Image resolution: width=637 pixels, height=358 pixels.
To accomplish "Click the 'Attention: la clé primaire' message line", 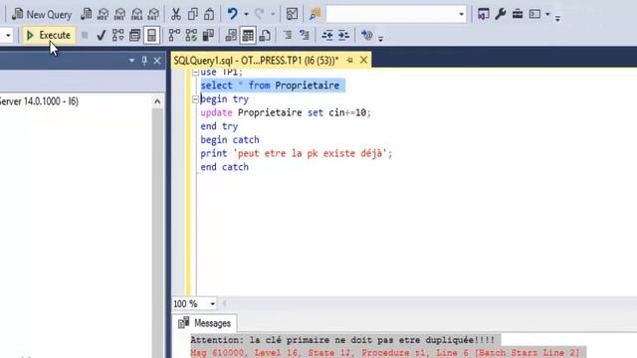I will click(x=342, y=340).
